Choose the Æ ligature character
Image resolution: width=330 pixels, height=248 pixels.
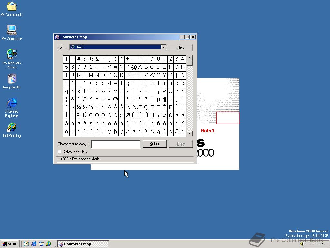[x=140, y=108]
